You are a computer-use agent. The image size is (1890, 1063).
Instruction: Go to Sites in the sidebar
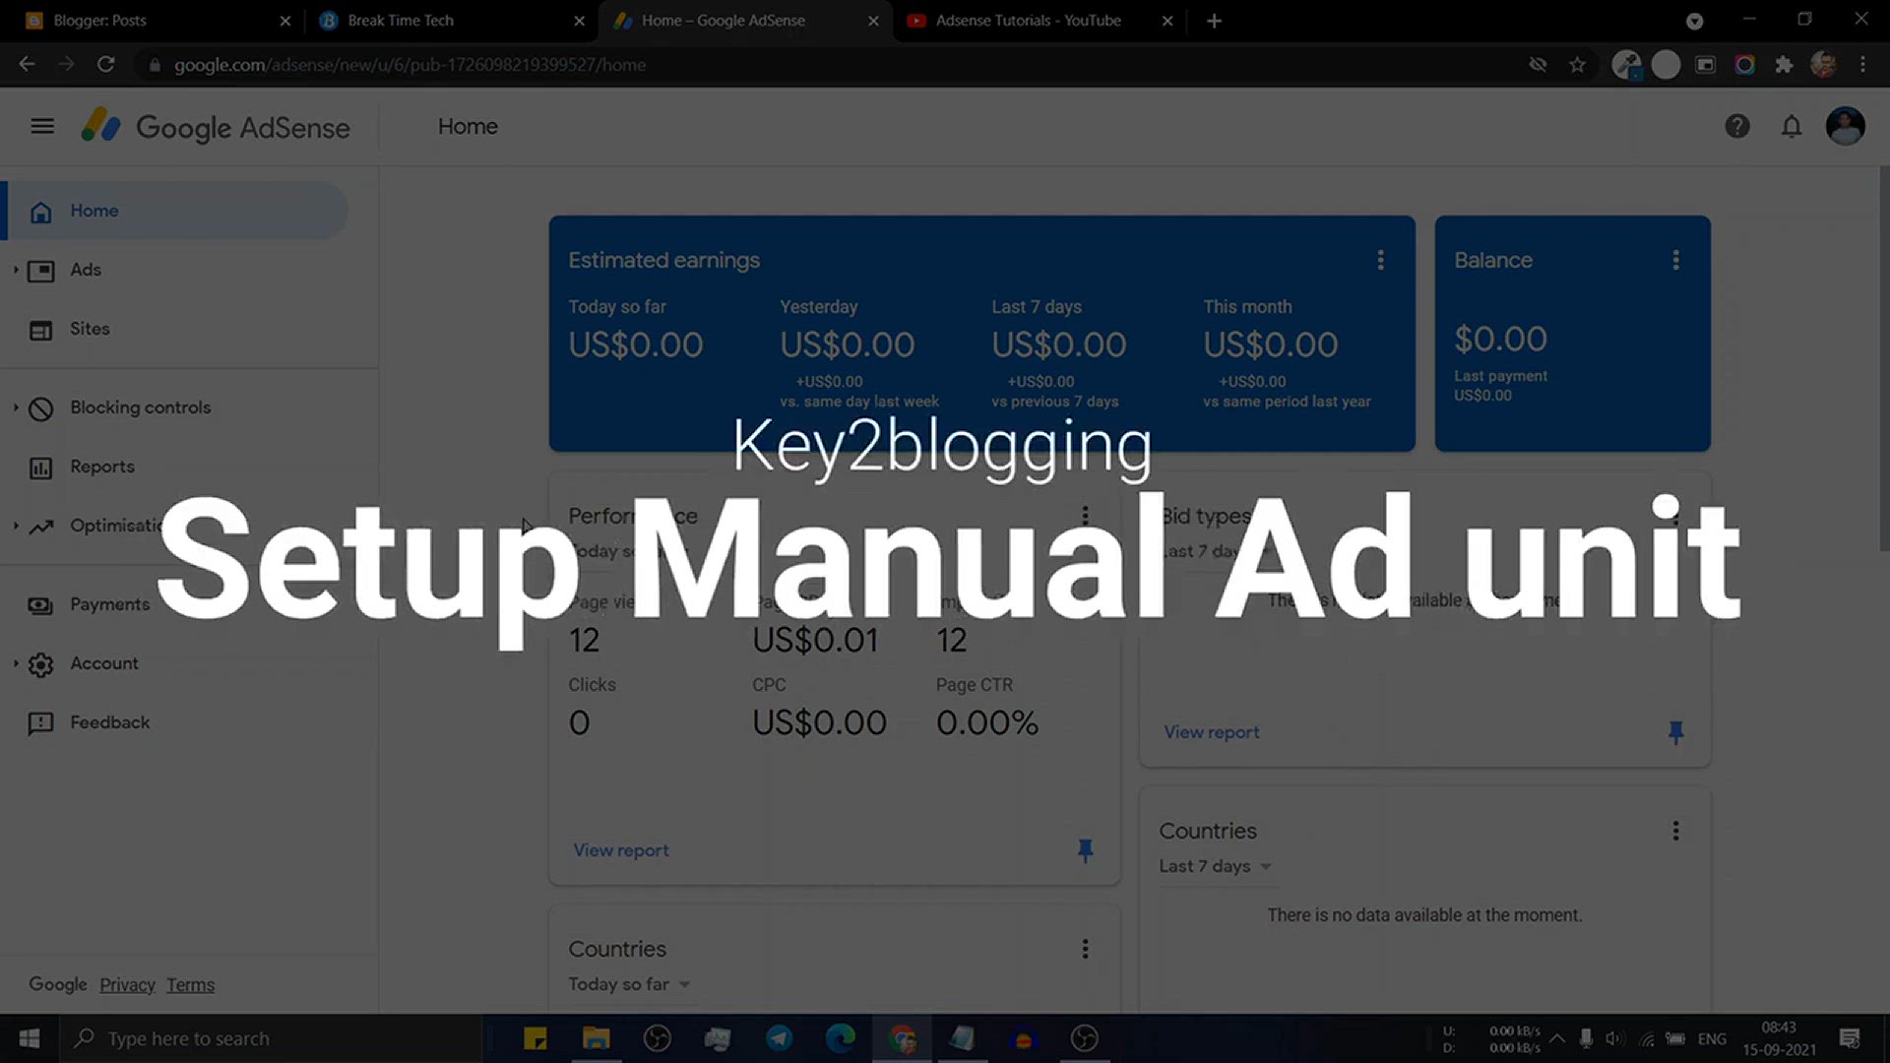[x=90, y=329]
